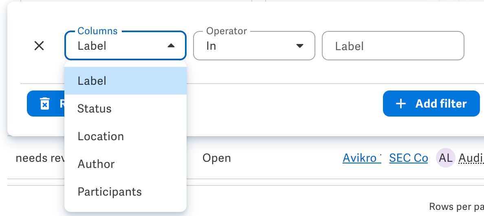Choose Participants from column options

[x=125, y=192]
